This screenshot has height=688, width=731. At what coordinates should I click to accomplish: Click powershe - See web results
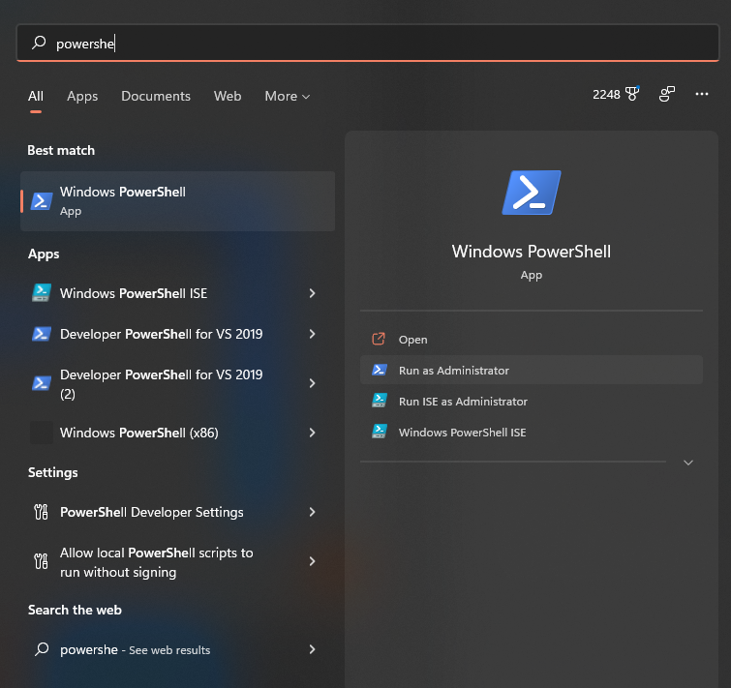point(177,649)
